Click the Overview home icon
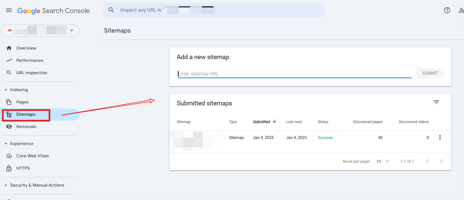Image resolution: width=464 pixels, height=200 pixels. [x=9, y=48]
